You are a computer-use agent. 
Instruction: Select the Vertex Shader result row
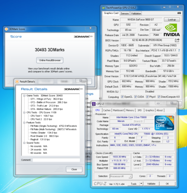[x=44, y=133]
